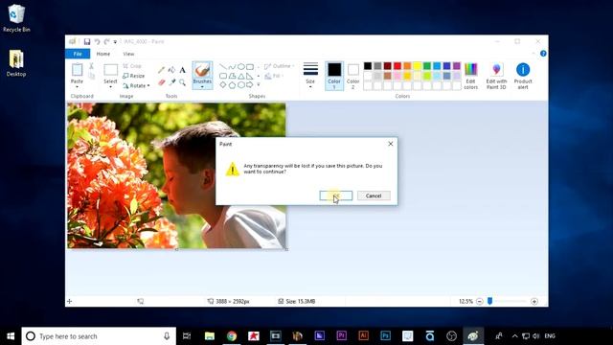Open Task View on the taskbar
Image resolution: width=613 pixels, height=345 pixels.
(187, 336)
